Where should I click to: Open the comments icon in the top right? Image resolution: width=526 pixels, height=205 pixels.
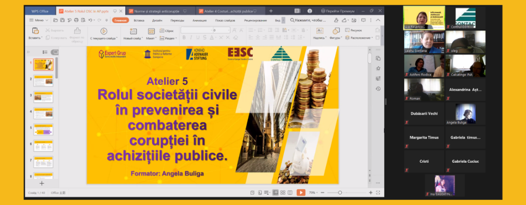click(x=364, y=20)
